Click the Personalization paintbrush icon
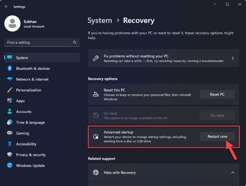Image resolution: width=246 pixels, height=186 pixels. (10, 90)
